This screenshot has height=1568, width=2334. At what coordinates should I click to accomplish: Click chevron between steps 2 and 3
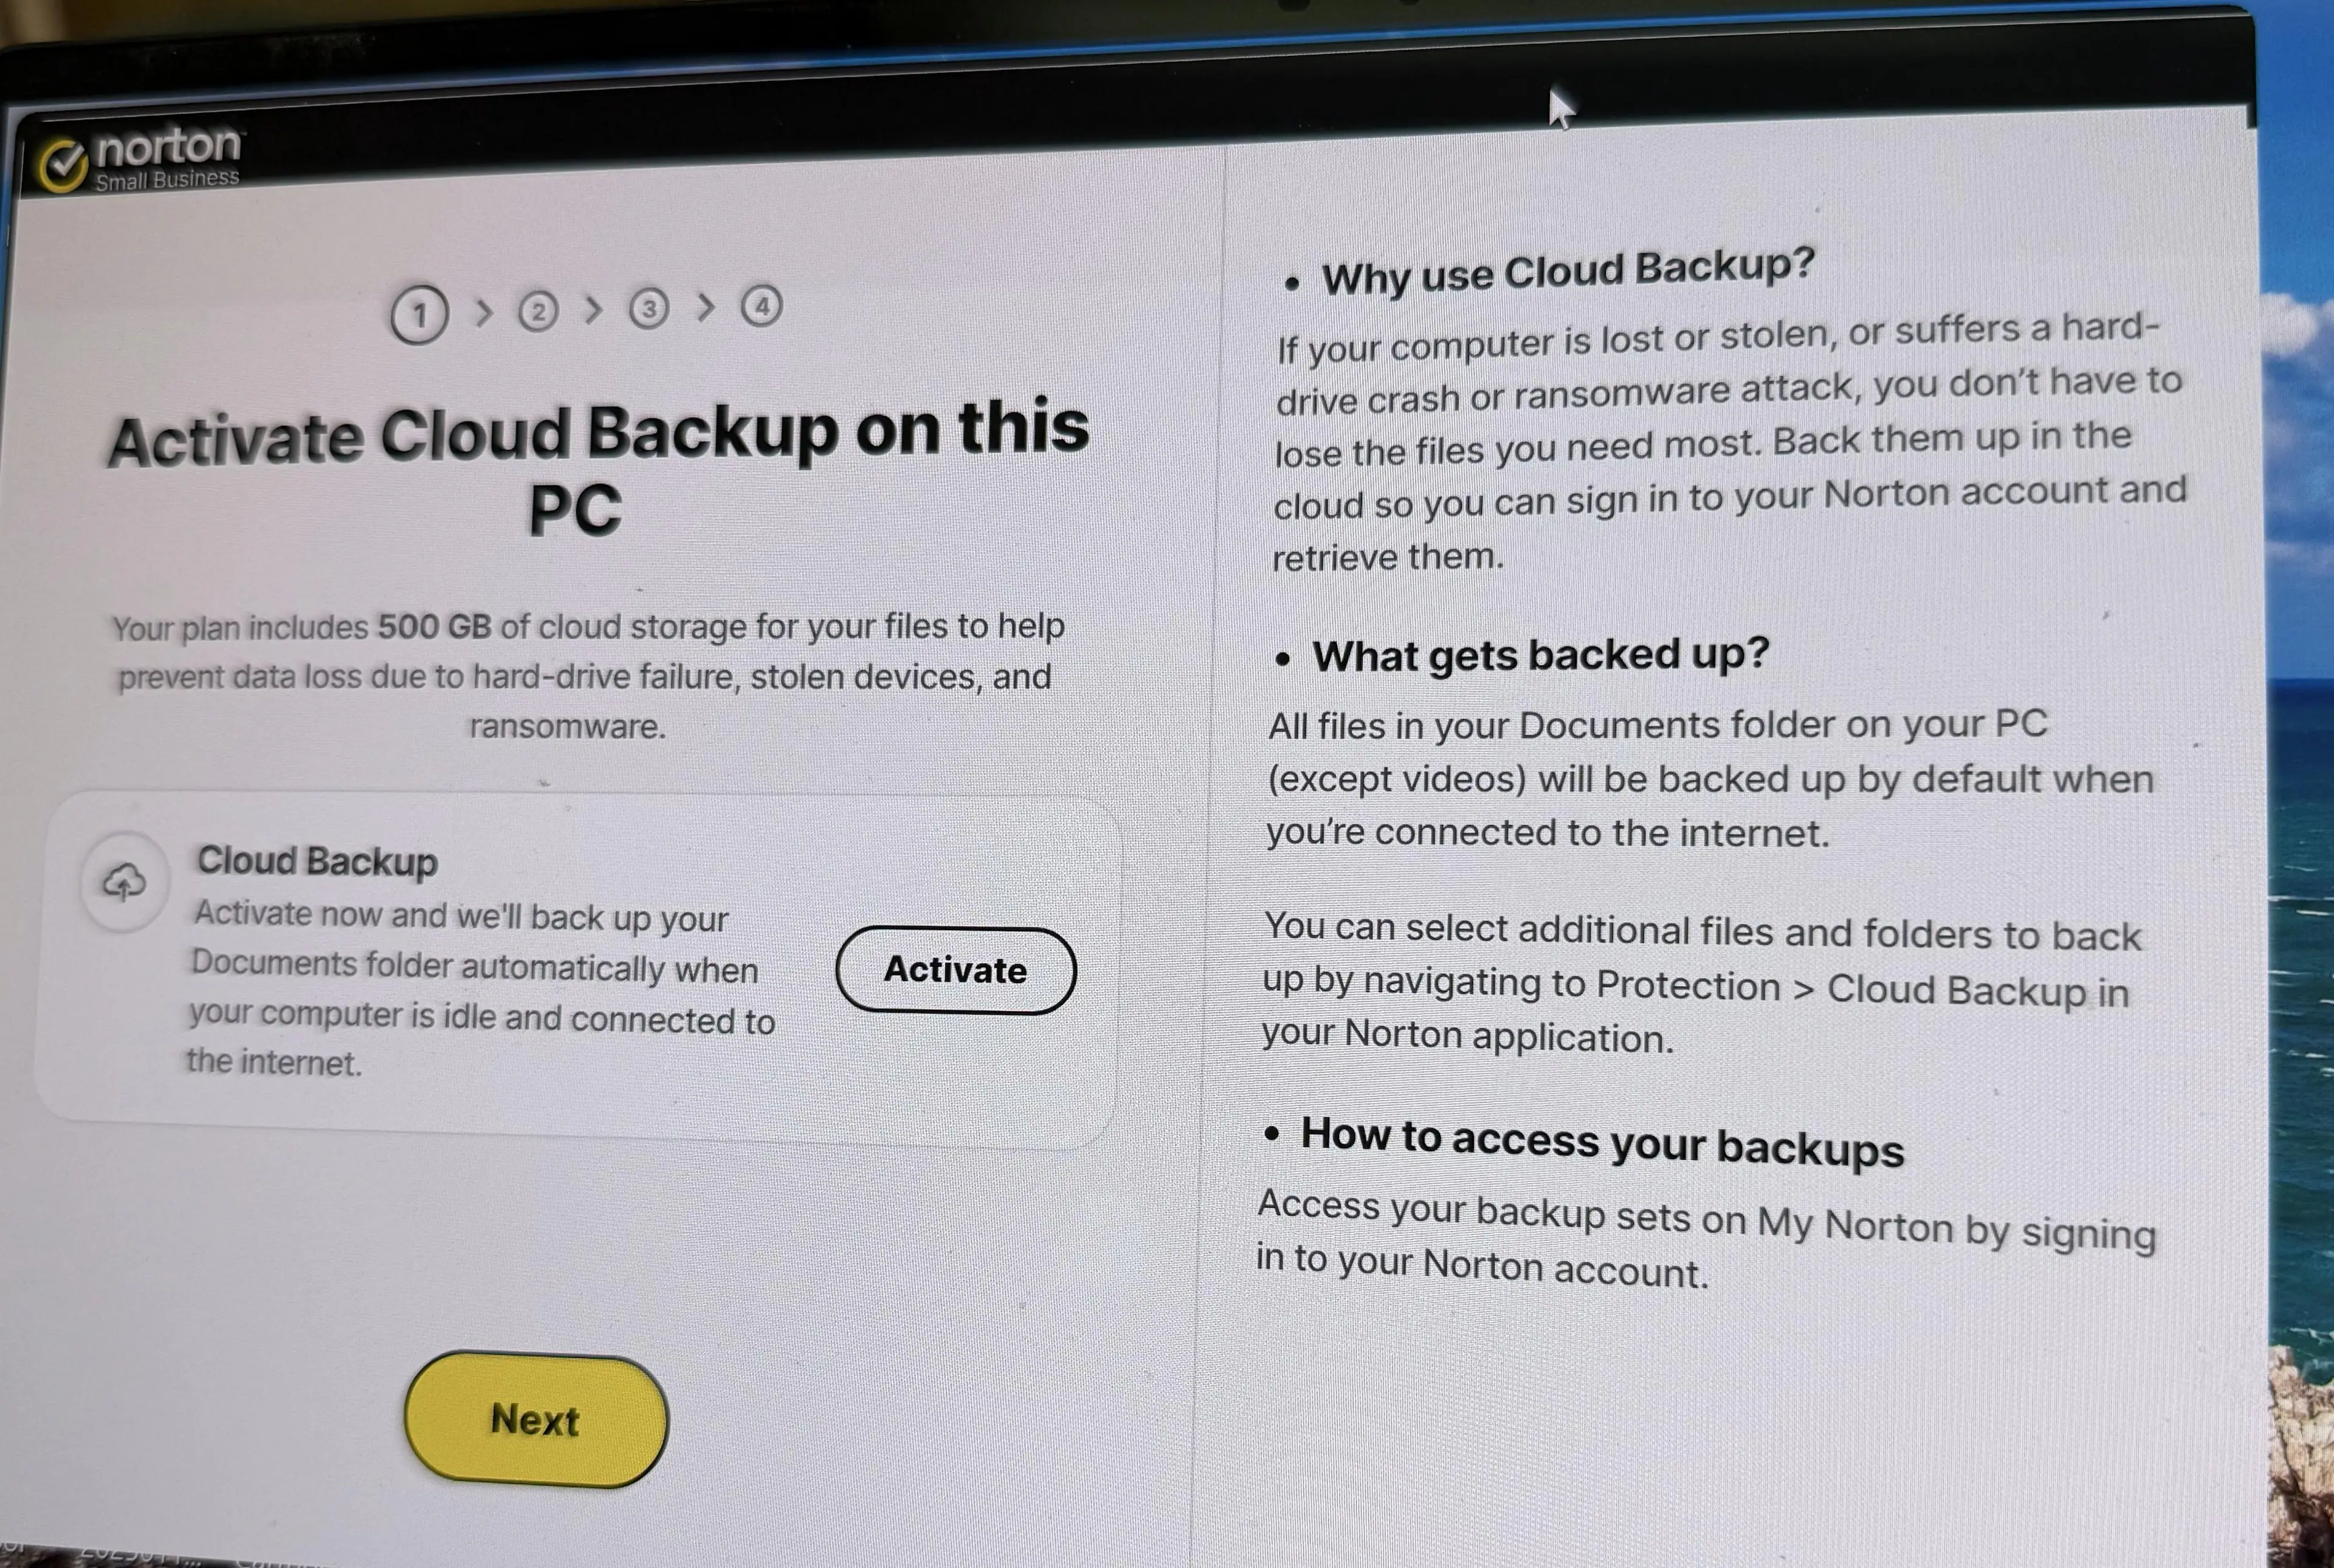pos(594,310)
